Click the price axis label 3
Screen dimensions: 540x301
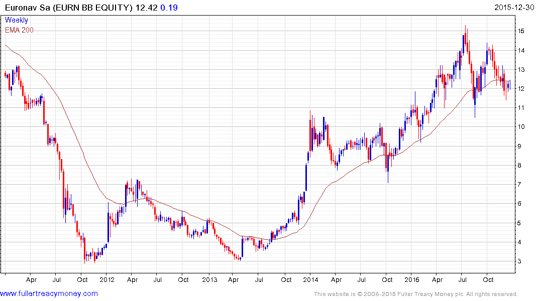tap(519, 261)
